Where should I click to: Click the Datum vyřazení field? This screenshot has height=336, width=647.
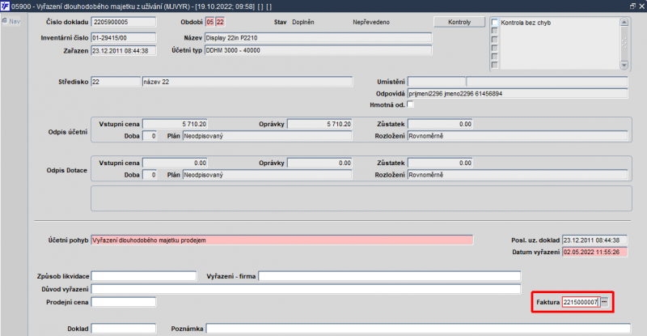tap(594, 252)
